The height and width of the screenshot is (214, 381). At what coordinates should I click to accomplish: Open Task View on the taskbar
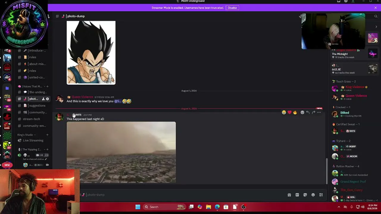pyautogui.click(x=191, y=207)
